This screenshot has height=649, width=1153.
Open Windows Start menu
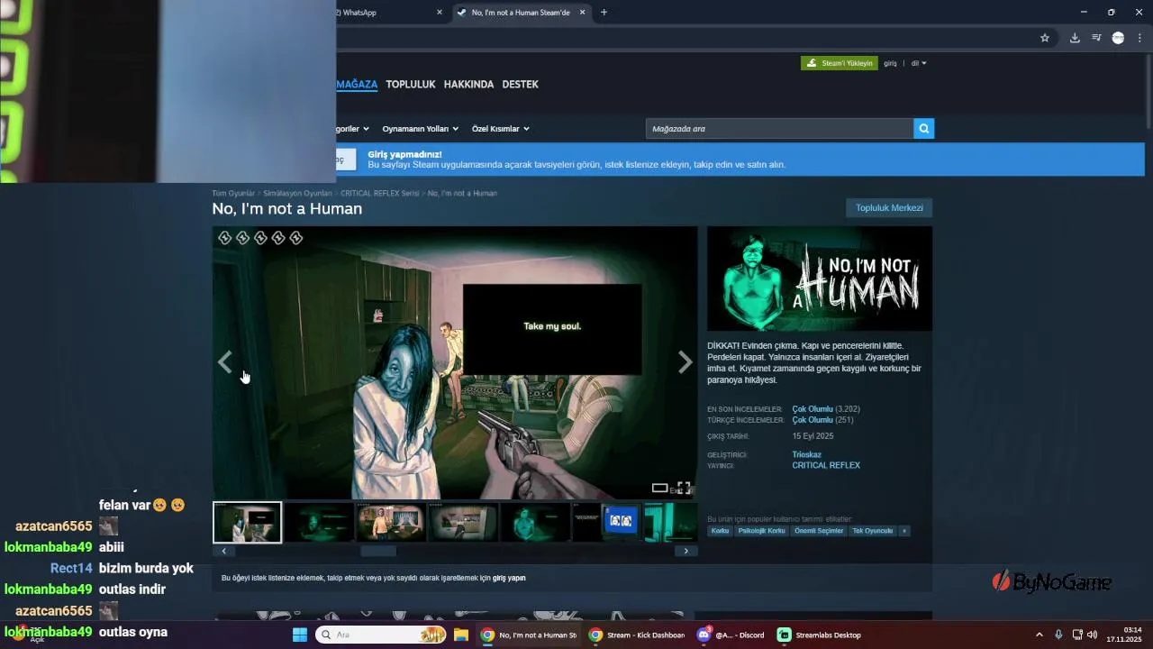pos(300,635)
